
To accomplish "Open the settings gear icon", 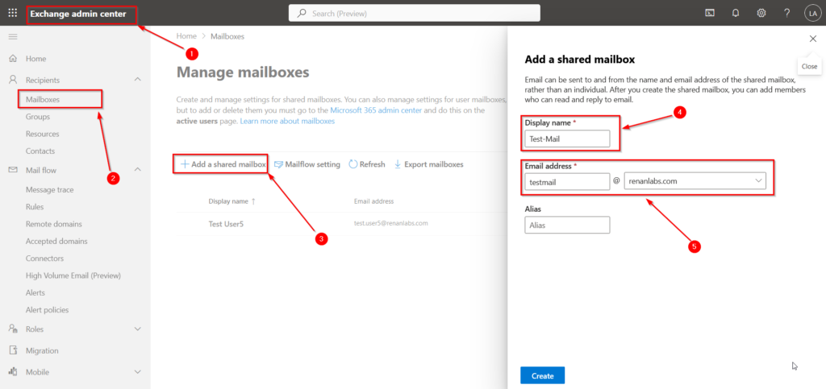I will click(x=761, y=13).
